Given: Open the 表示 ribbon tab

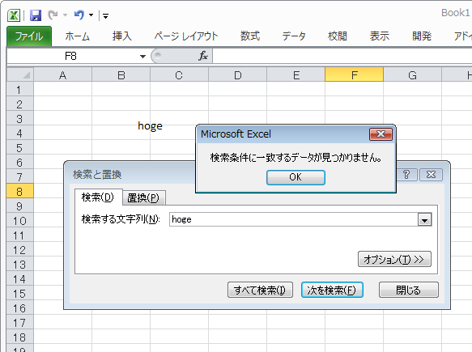Looking at the screenshot, I should [x=379, y=36].
